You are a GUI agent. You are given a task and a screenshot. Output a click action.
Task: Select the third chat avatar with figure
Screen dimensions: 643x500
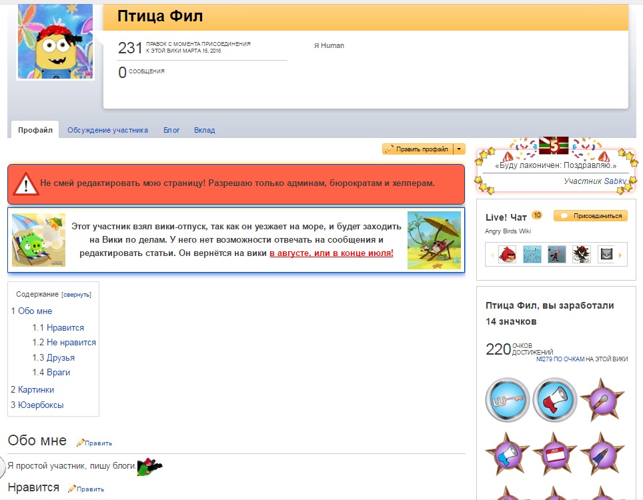point(556,255)
